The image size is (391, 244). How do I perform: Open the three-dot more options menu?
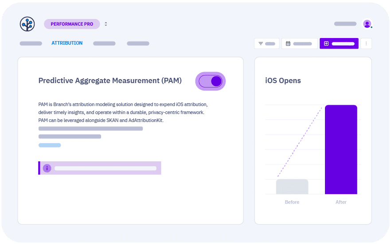tap(366, 44)
